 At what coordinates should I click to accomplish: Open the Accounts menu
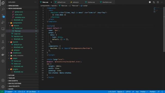3,80
